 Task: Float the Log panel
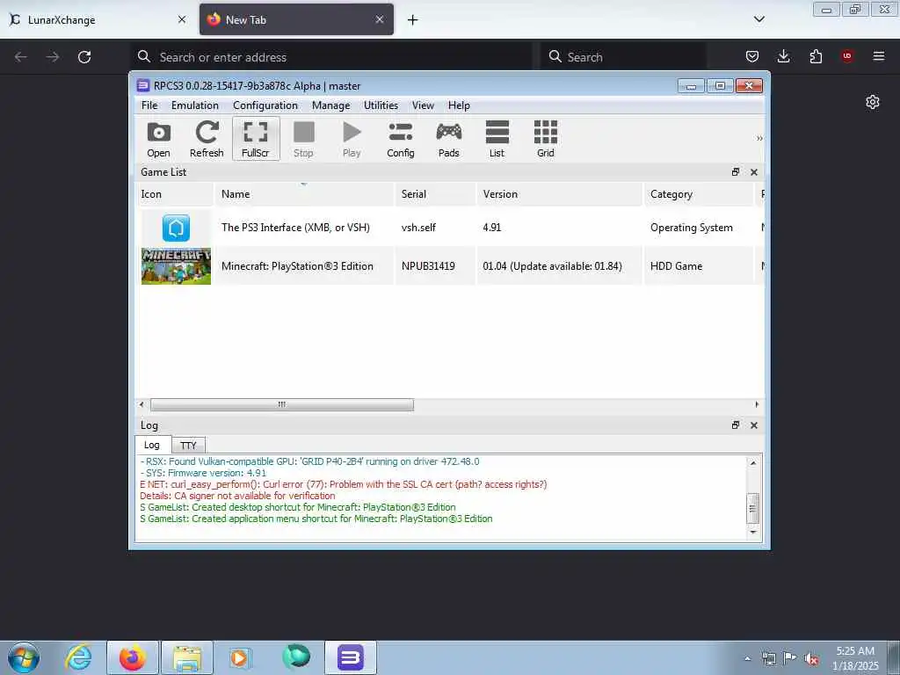(x=736, y=425)
